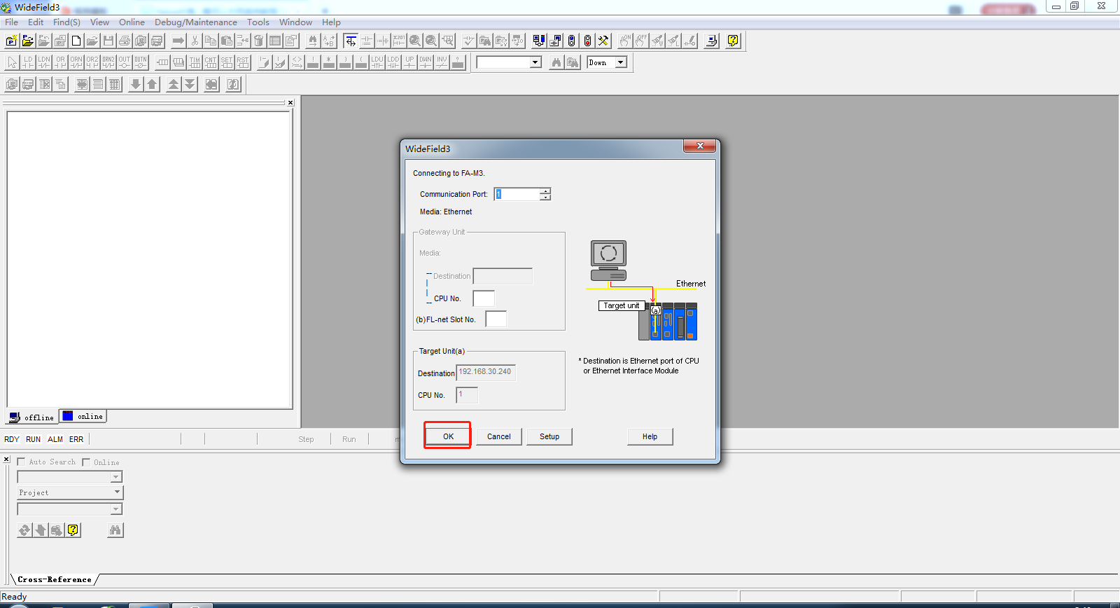Select the SET instruction icon
The image size is (1120, 608).
pyautogui.click(x=227, y=62)
